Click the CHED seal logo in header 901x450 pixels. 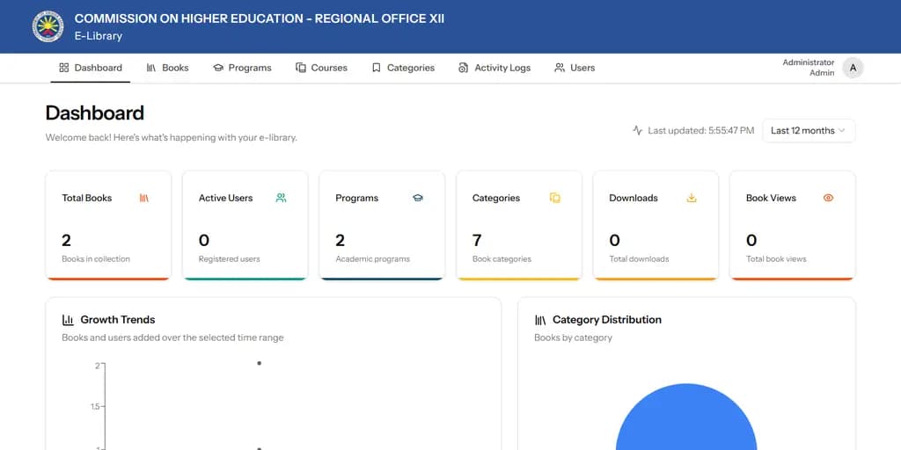[x=48, y=26]
